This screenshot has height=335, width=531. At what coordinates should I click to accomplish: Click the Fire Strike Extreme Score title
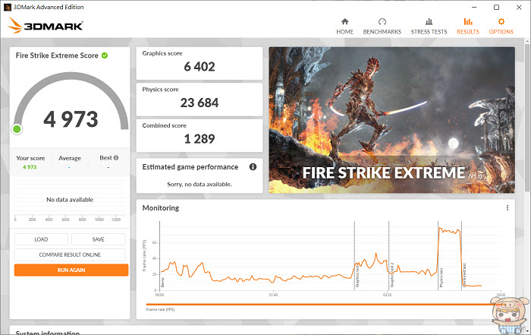pos(57,55)
